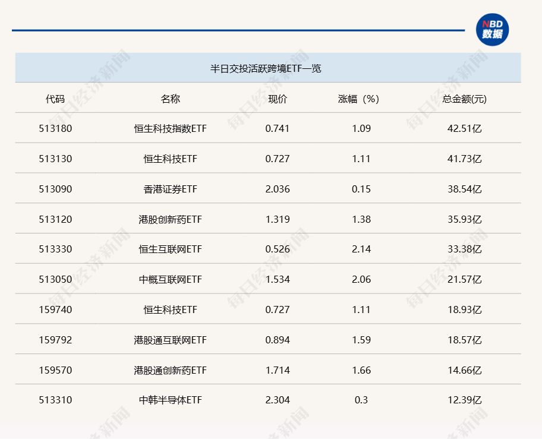Screen dimensions: 542x439
Task: Select 港股通创新药ETF row name
Action: coord(170,370)
